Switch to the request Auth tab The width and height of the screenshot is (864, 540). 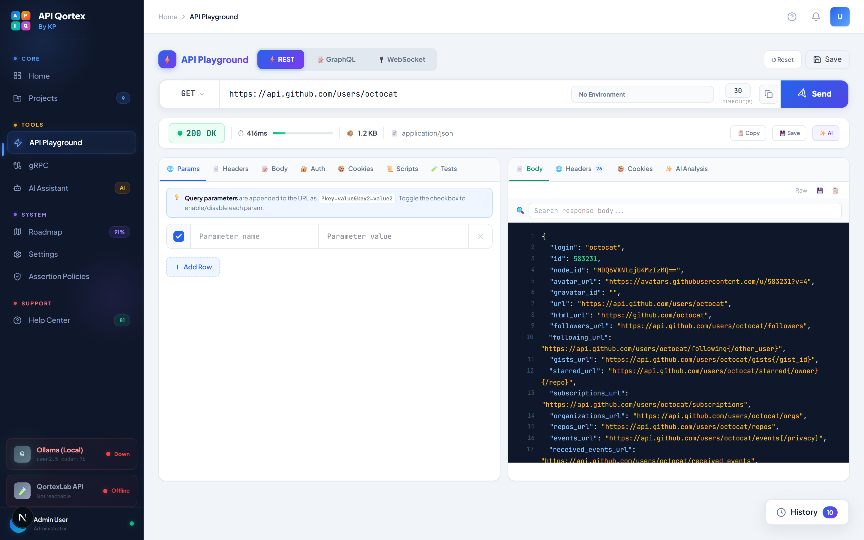coord(313,169)
